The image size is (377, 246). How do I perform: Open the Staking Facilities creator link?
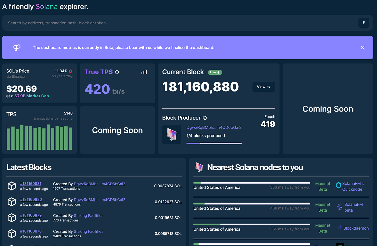89,215
